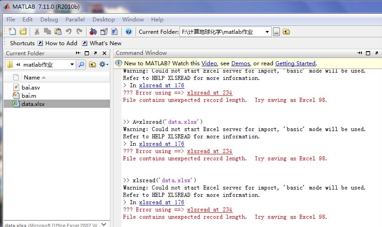Click the Shortcuts label
Screen dimensions: 382x227
pyautogui.click(x=22, y=43)
